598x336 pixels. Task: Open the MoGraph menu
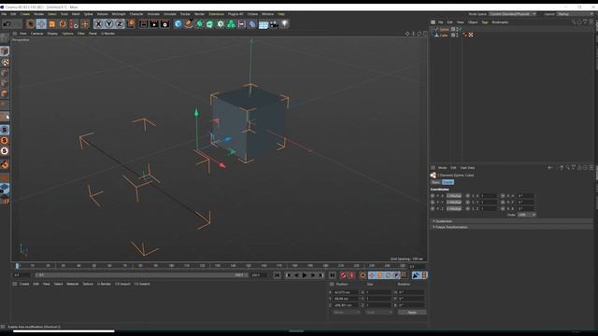pyautogui.click(x=119, y=14)
